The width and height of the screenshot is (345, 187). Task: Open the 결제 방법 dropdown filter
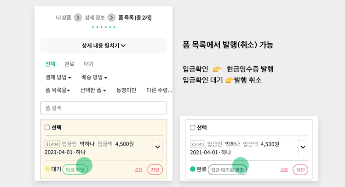point(58,77)
